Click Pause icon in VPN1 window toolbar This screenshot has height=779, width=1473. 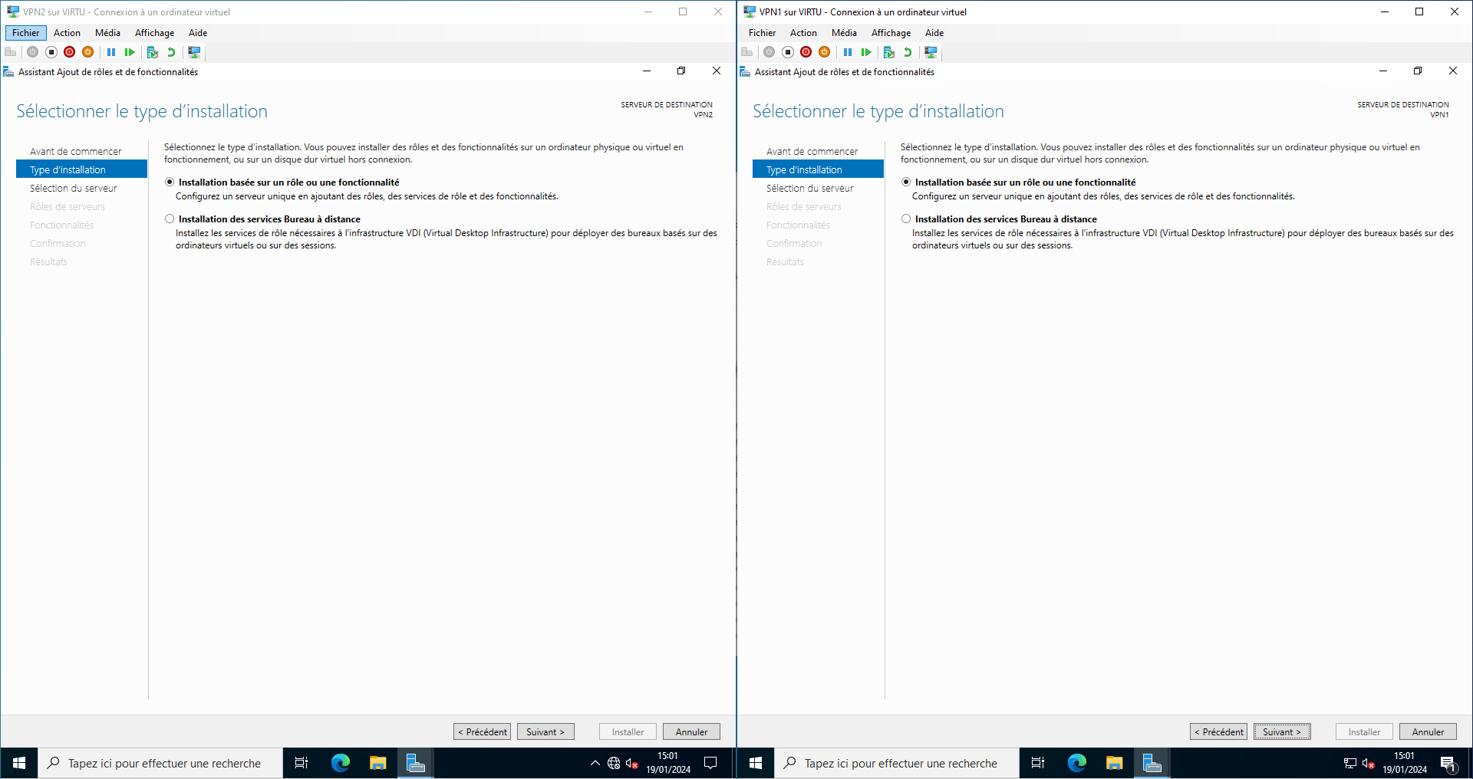(848, 52)
